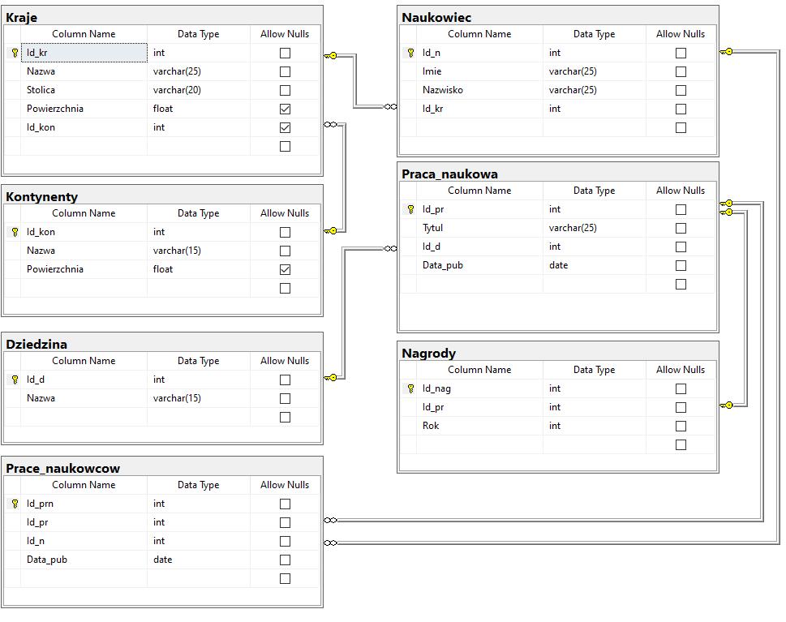Select the key icon of Id_d in Dziedzina
The height and width of the screenshot is (622, 786).
pyautogui.click(x=15, y=380)
